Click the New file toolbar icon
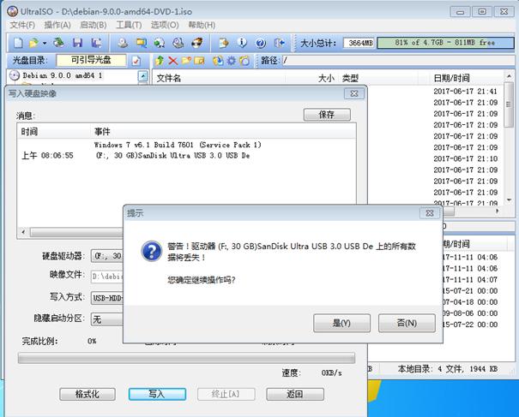The height and width of the screenshot is (417, 519). [x=18, y=43]
